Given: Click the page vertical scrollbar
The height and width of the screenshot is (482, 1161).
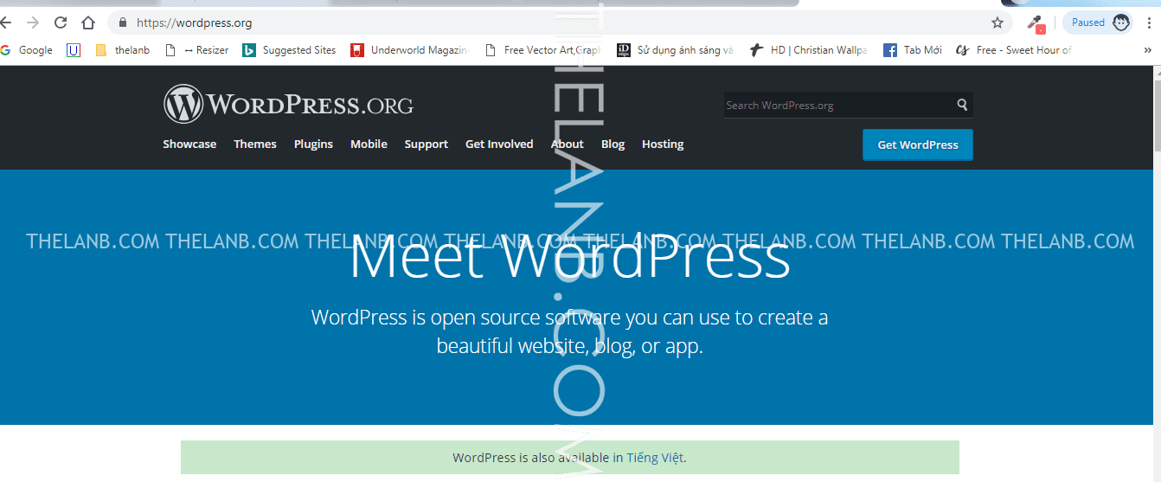Looking at the screenshot, I should tap(1155, 260).
